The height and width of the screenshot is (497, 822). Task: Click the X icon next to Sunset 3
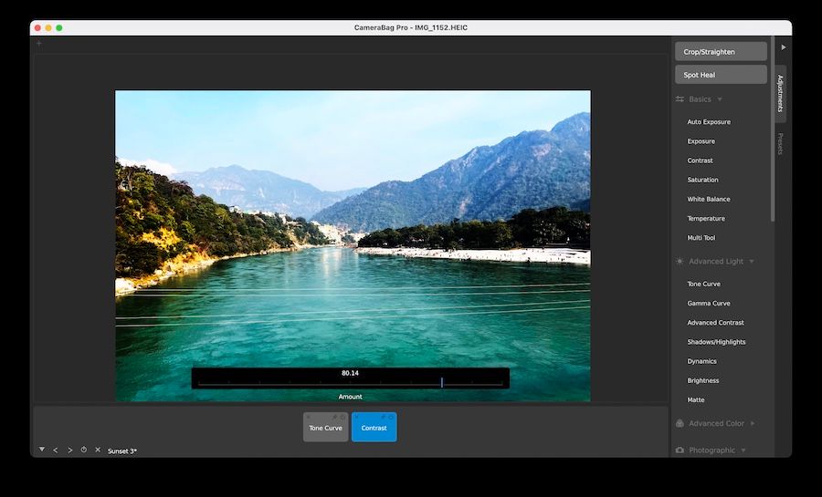tap(98, 450)
